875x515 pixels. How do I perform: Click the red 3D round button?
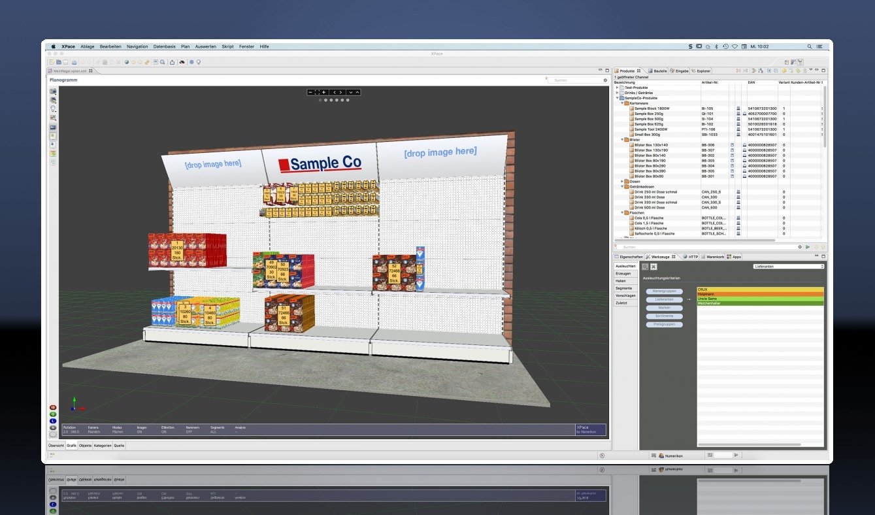click(52, 407)
